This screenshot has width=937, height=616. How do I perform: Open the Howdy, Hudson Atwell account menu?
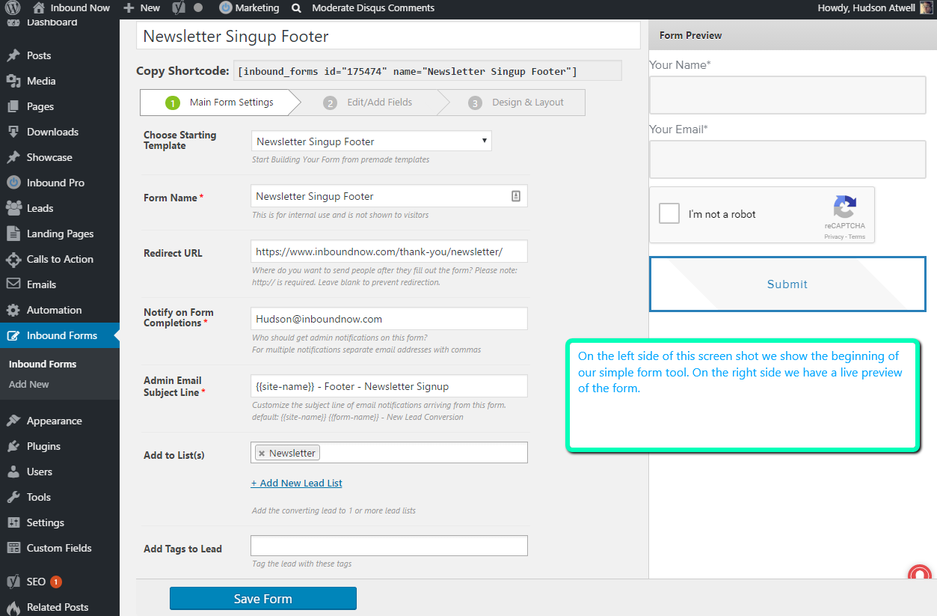coord(876,7)
